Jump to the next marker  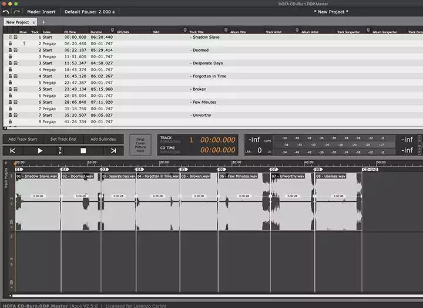click(x=113, y=151)
